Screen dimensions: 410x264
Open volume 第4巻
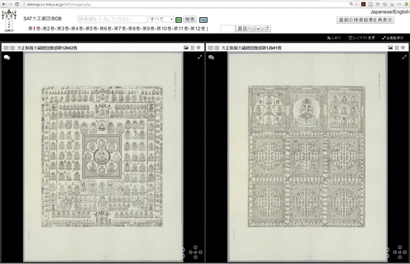click(77, 29)
